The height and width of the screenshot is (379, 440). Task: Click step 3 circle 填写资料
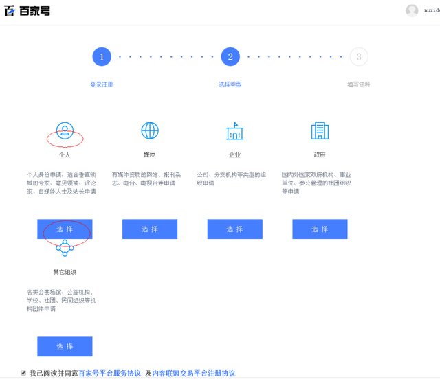click(x=359, y=56)
